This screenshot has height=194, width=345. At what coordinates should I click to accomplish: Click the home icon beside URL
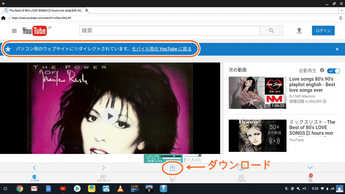pos(3,18)
